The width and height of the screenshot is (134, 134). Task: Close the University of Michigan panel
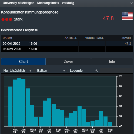tap(131, 3)
